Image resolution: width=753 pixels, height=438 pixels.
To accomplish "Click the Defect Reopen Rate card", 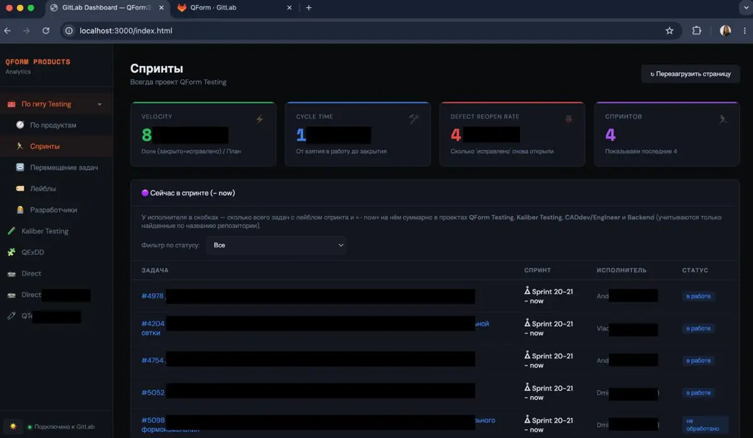I will pyautogui.click(x=512, y=134).
